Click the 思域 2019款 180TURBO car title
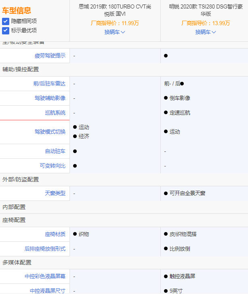248x294 pixels. coord(115,10)
